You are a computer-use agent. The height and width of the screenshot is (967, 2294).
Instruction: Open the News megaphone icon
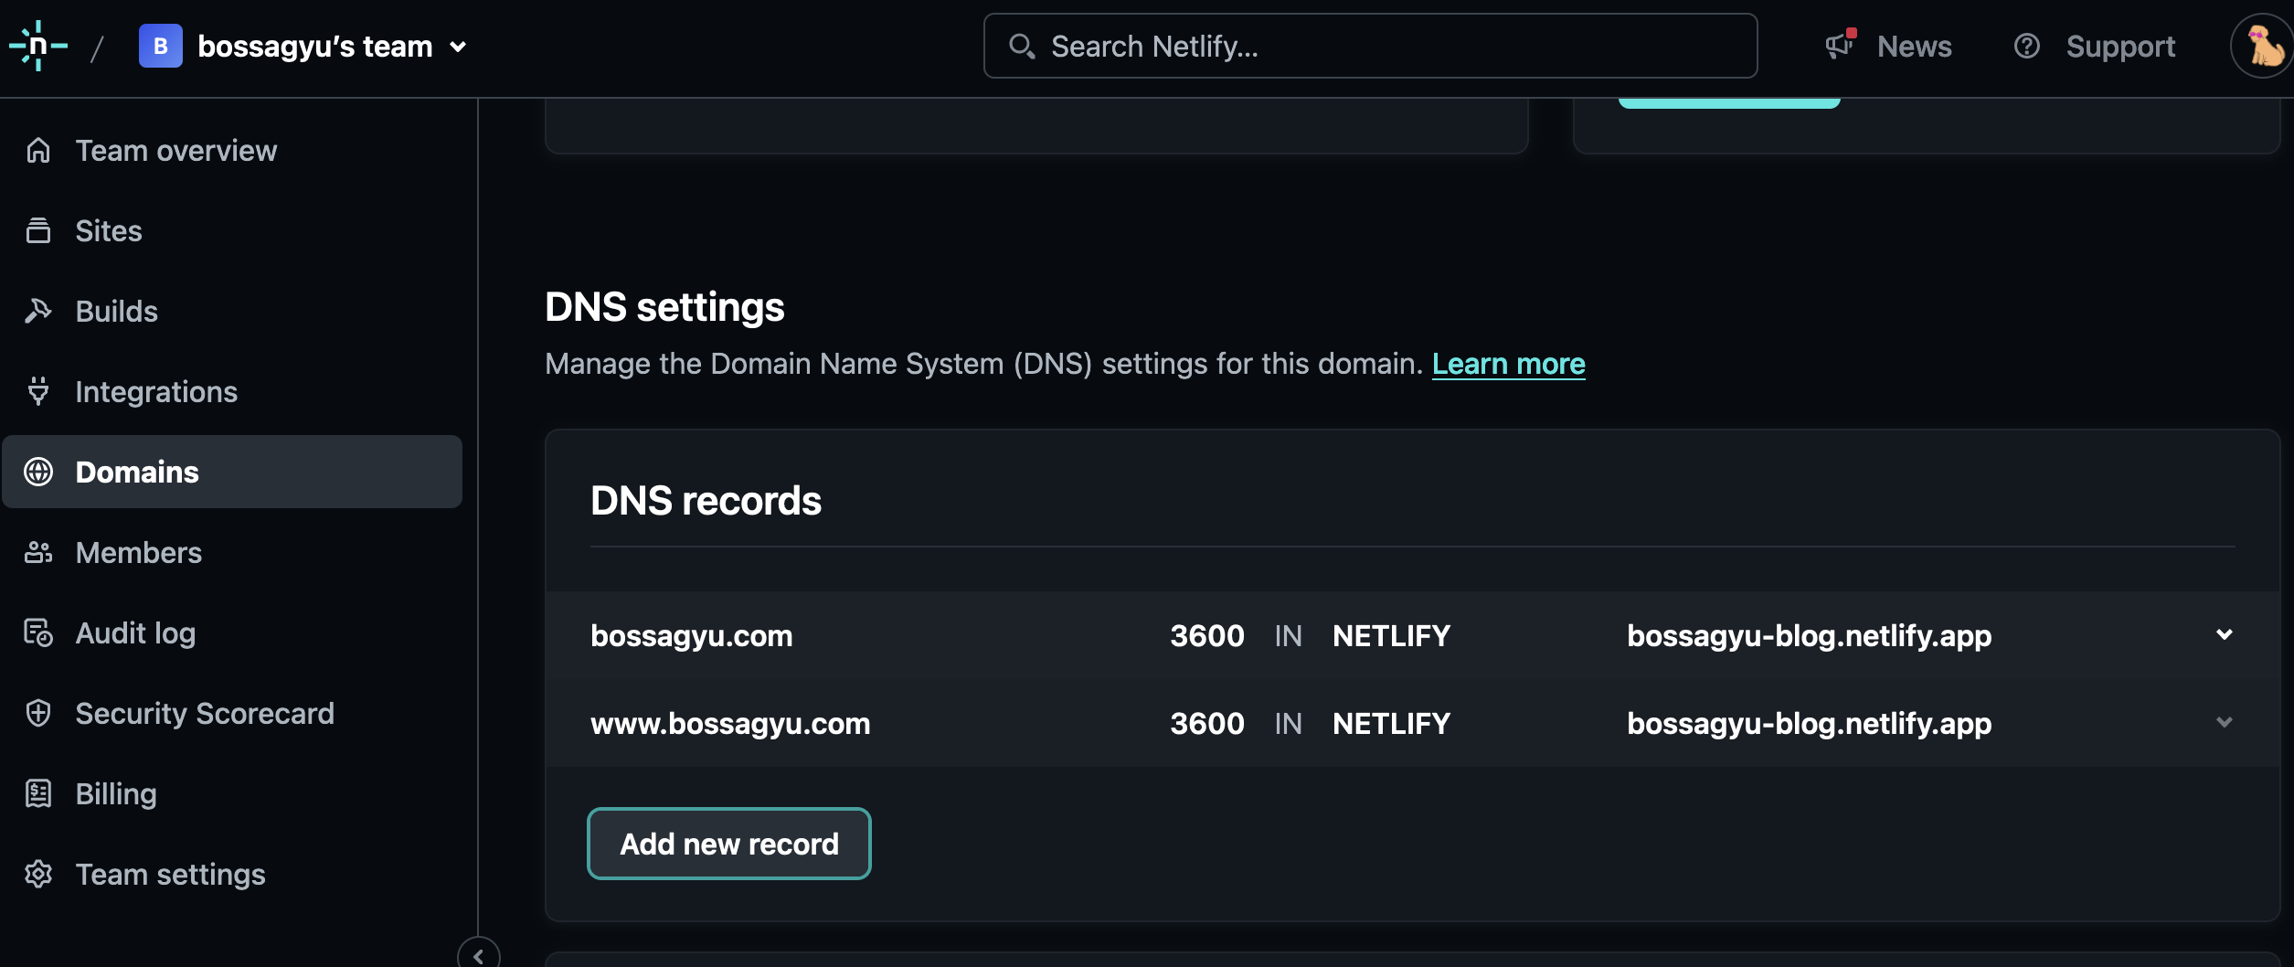pos(1841,45)
